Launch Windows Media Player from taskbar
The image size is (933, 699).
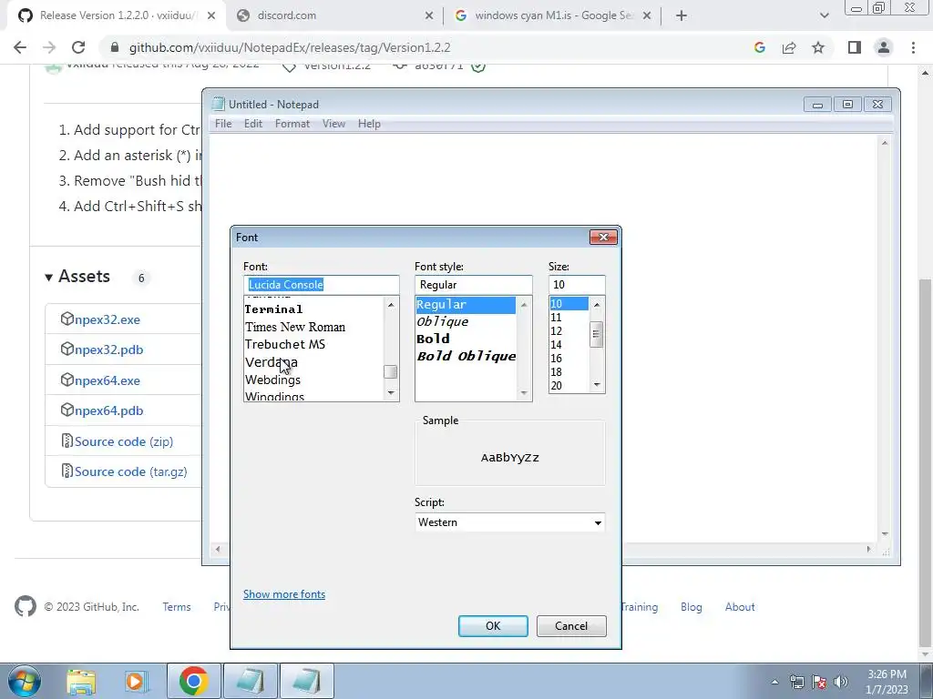tap(137, 681)
